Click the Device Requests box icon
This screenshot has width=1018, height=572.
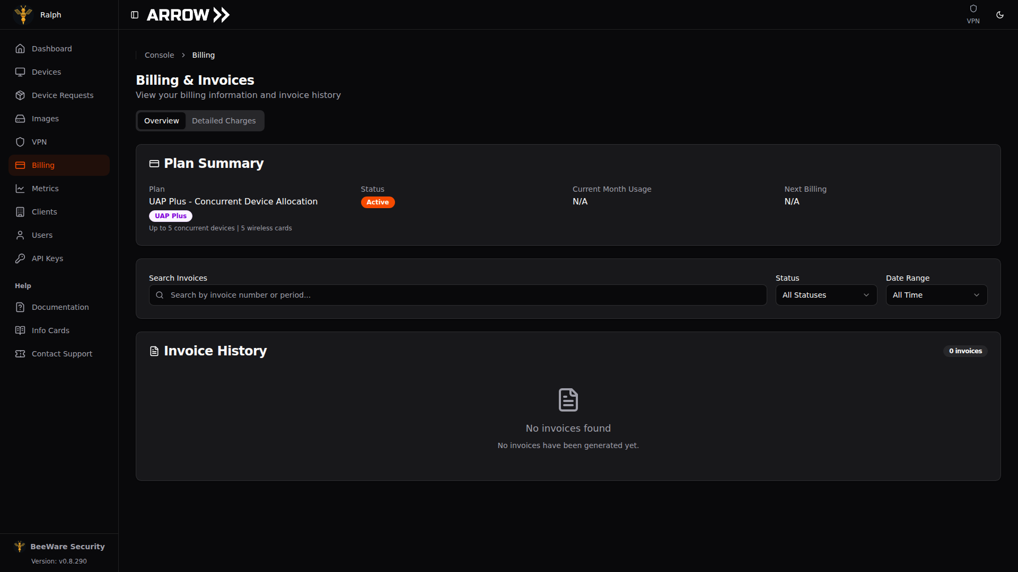(x=20, y=95)
